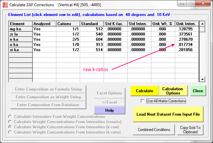
Task: Click the Unk Inten. column header
Action: [x=186, y=24]
